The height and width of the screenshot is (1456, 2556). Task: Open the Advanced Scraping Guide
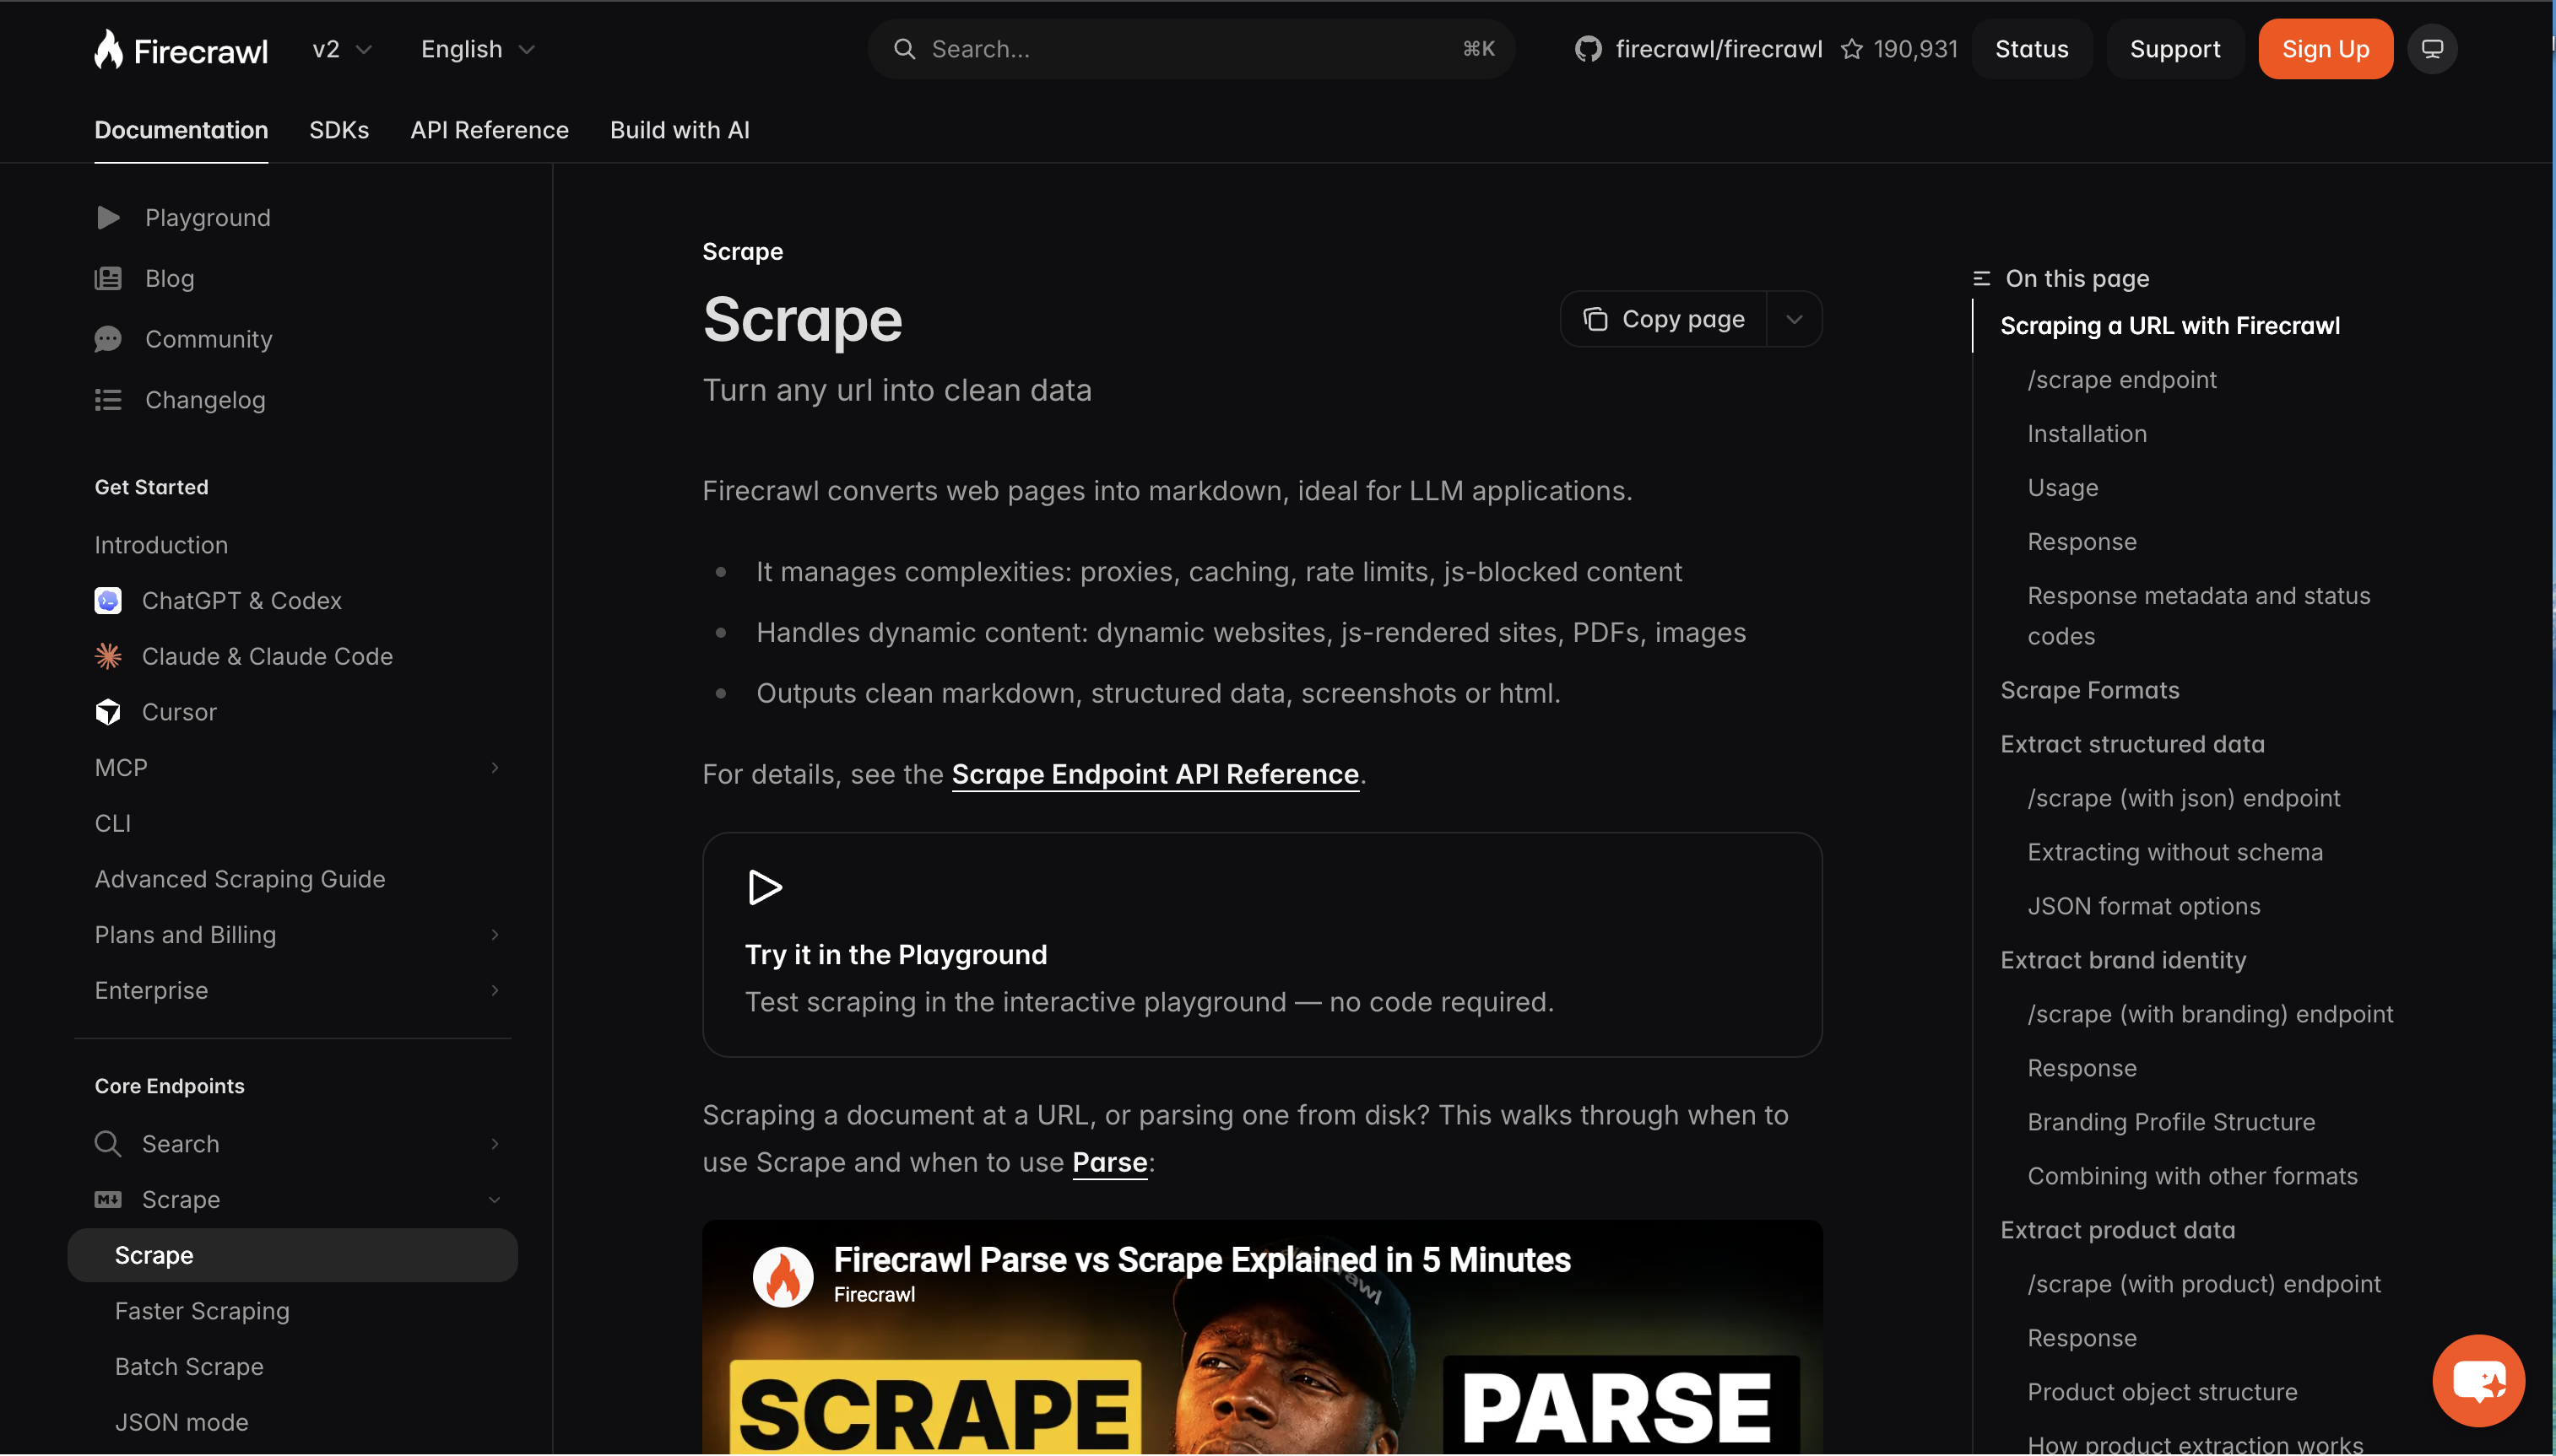(240, 878)
